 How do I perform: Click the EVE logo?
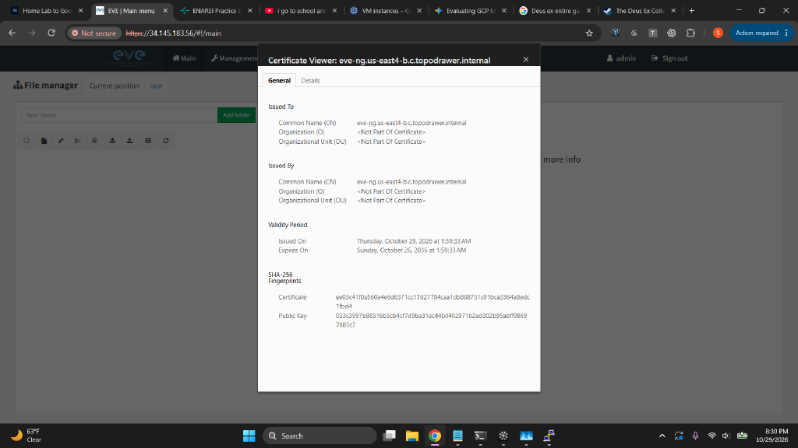[129, 57]
